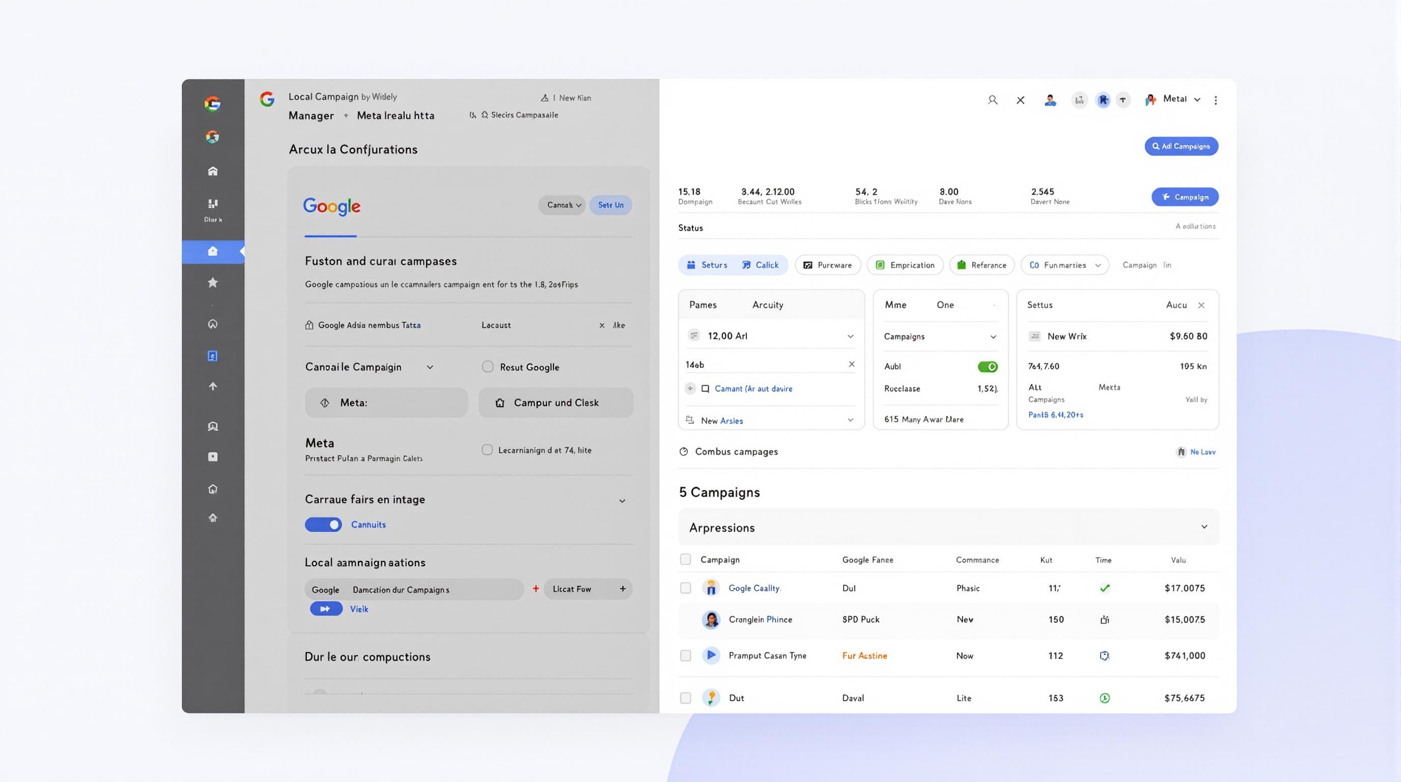The height and width of the screenshot is (782, 1401).
Task: Toggle the Vieik switch
Action: (x=326, y=608)
